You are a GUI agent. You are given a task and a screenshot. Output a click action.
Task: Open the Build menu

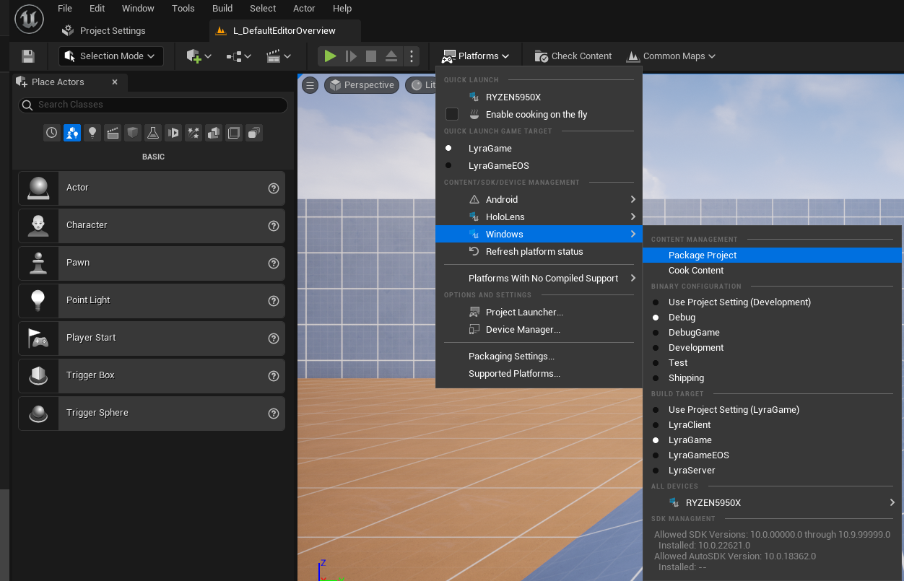(222, 9)
